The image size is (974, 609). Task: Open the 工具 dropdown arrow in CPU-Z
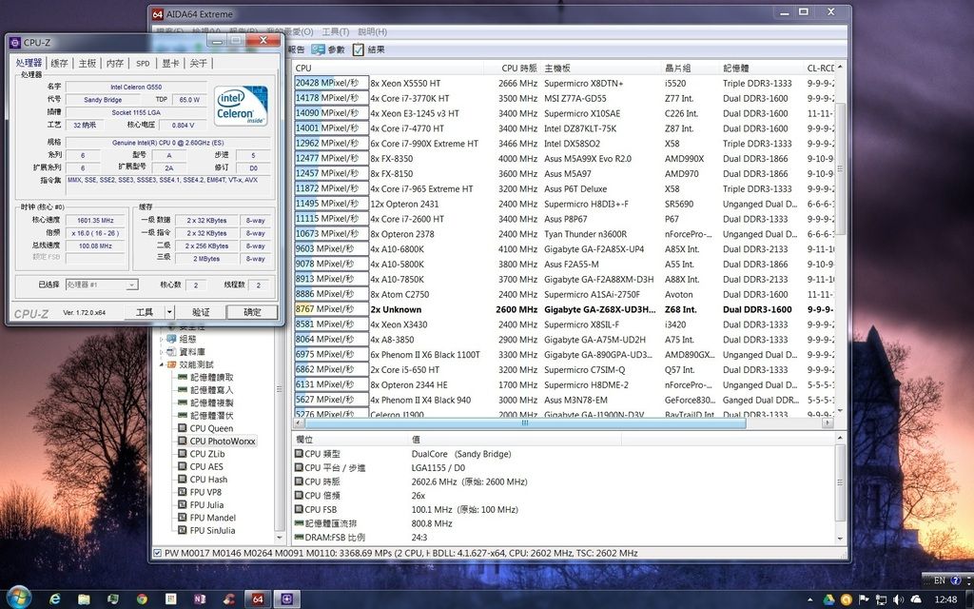click(x=169, y=312)
